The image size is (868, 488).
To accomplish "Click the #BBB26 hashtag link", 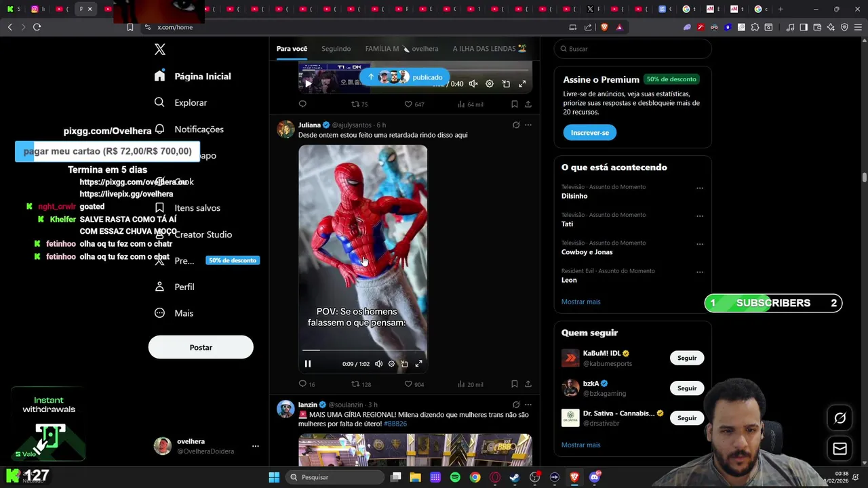I will (395, 424).
